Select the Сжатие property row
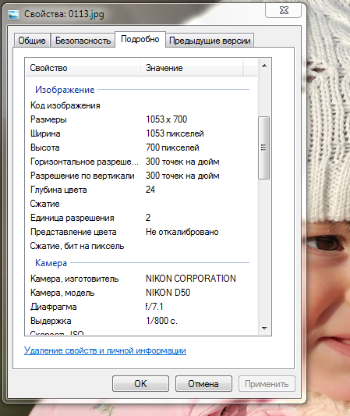The height and width of the screenshot is (416, 350). [x=142, y=204]
